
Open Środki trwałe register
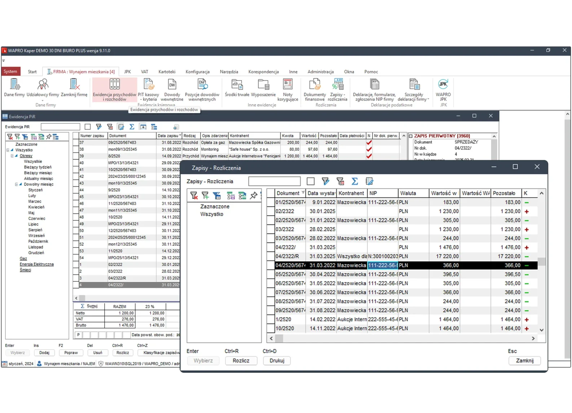(237, 88)
